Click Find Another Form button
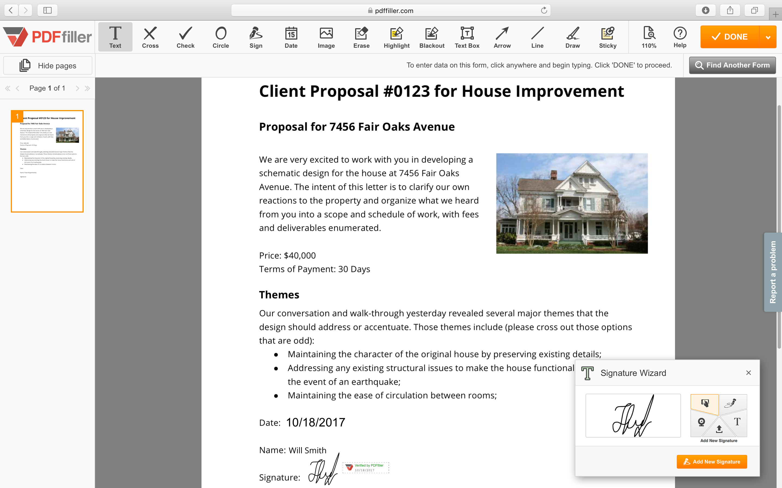This screenshot has width=782, height=488. 732,65
